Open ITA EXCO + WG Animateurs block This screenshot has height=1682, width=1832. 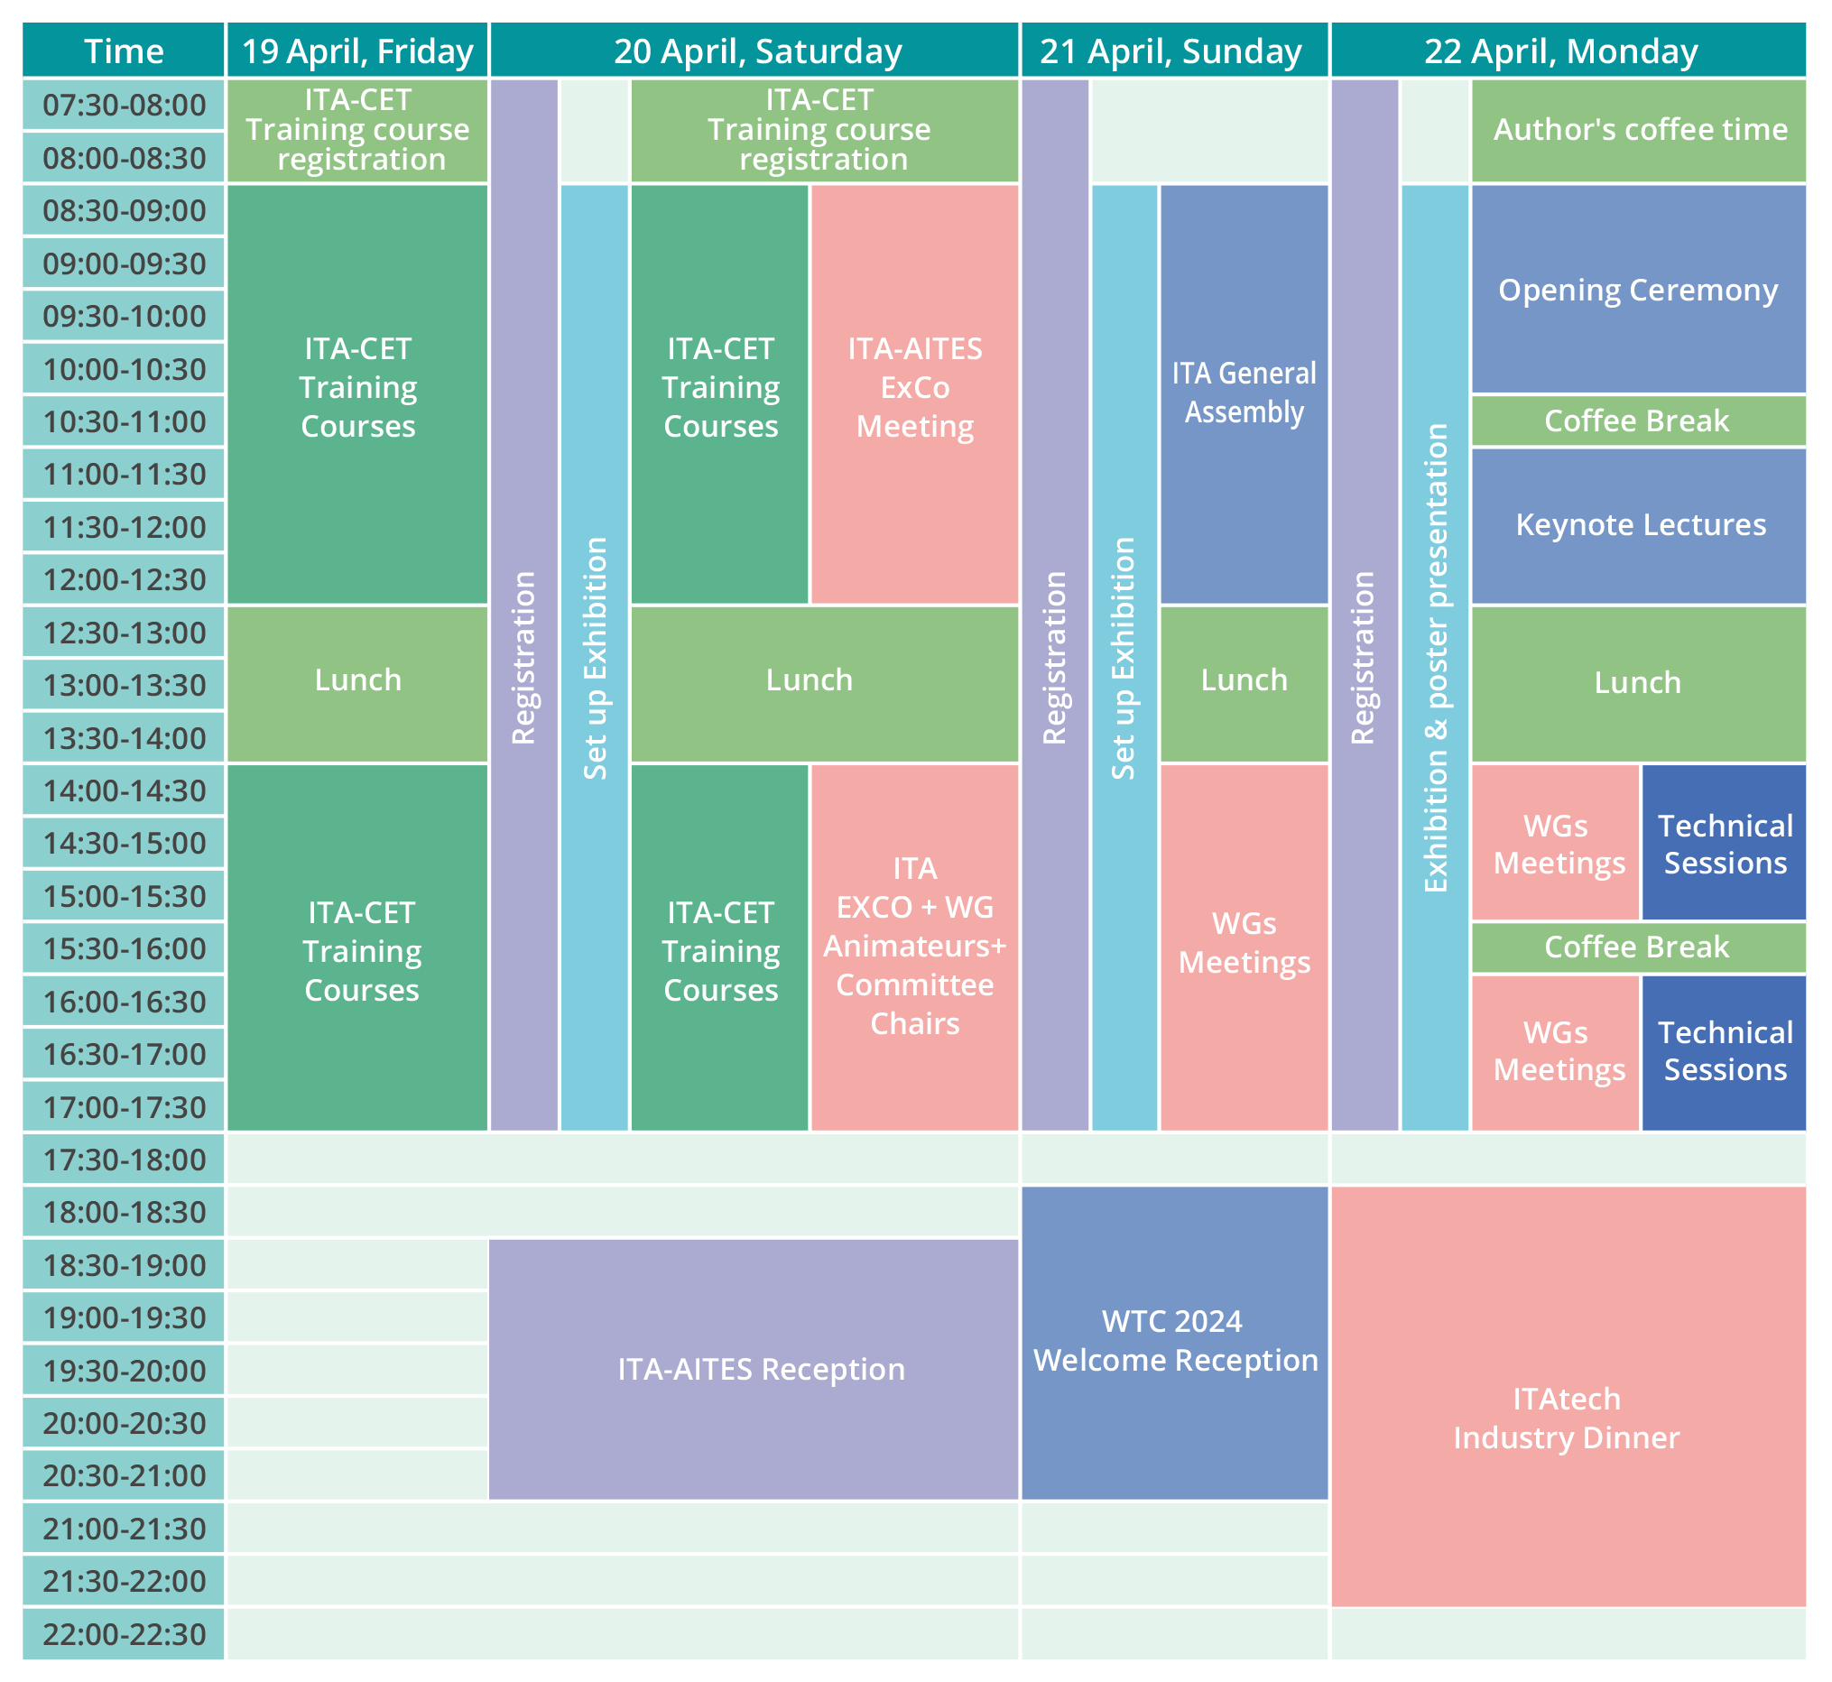pos(914,948)
